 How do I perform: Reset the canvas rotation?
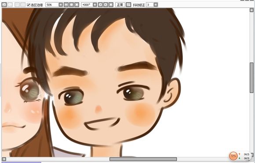(x=111, y=5)
